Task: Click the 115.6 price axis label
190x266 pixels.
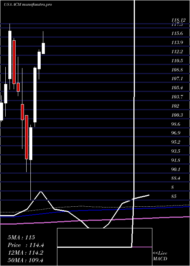Action: 177,33
